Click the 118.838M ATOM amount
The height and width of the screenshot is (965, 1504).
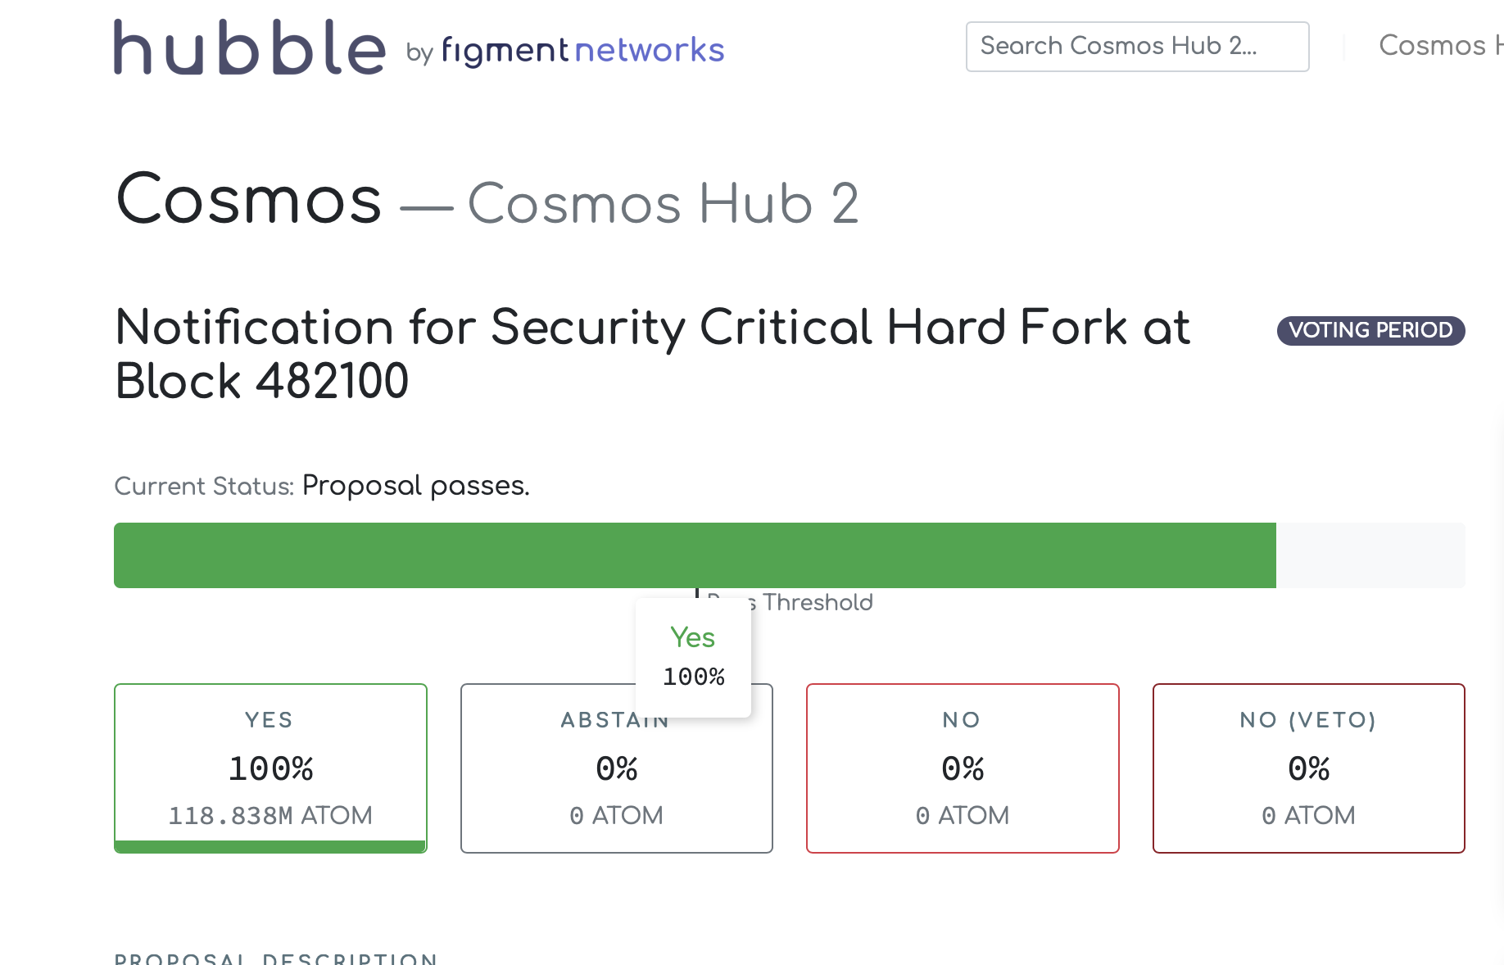click(270, 815)
